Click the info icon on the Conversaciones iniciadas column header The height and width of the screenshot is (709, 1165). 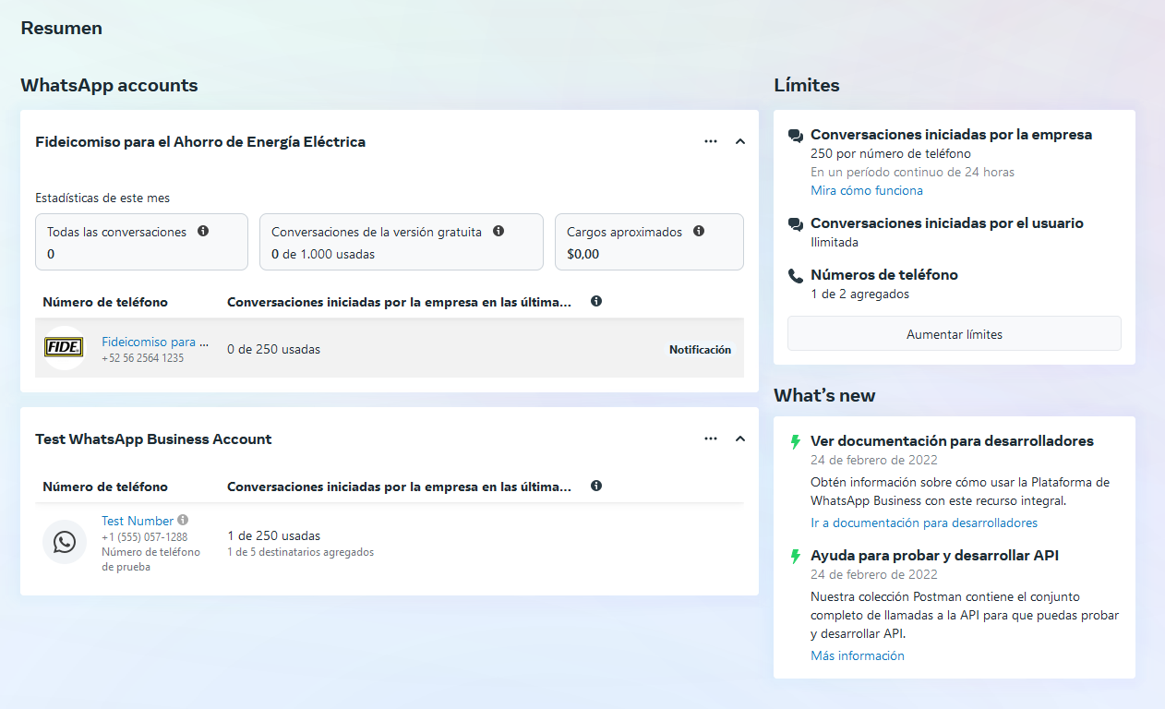click(596, 301)
